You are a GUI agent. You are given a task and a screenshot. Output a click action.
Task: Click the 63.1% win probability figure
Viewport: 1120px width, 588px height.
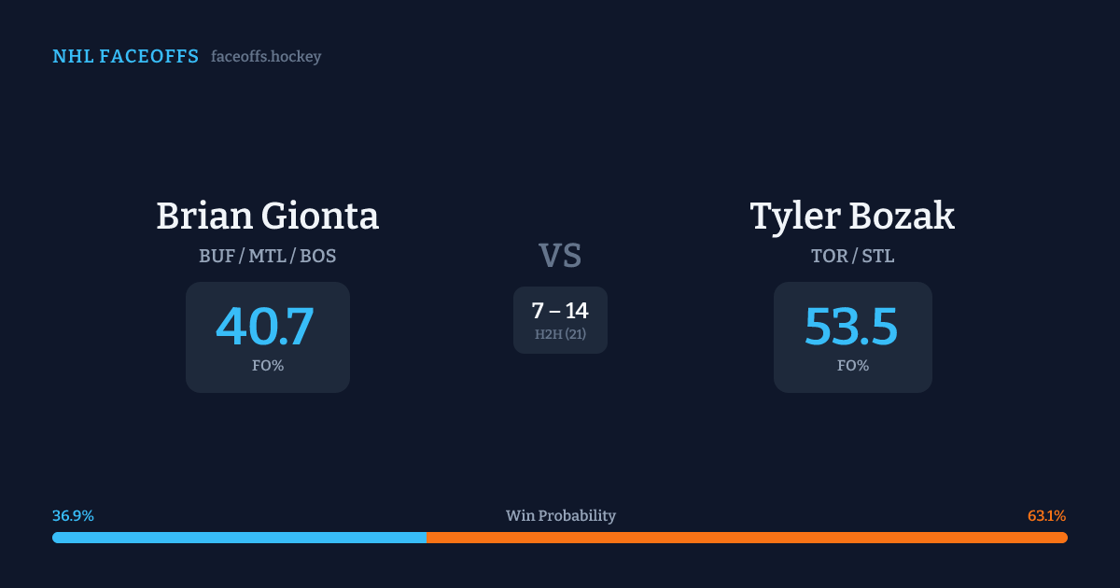[1046, 516]
